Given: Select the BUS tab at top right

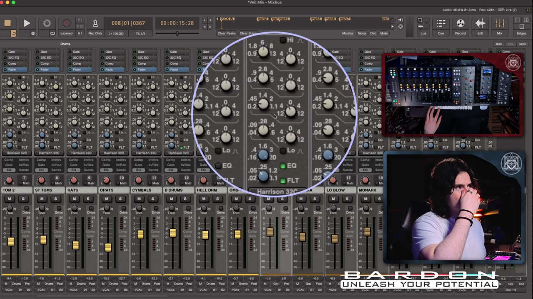Looking at the screenshot, I should [x=499, y=44].
